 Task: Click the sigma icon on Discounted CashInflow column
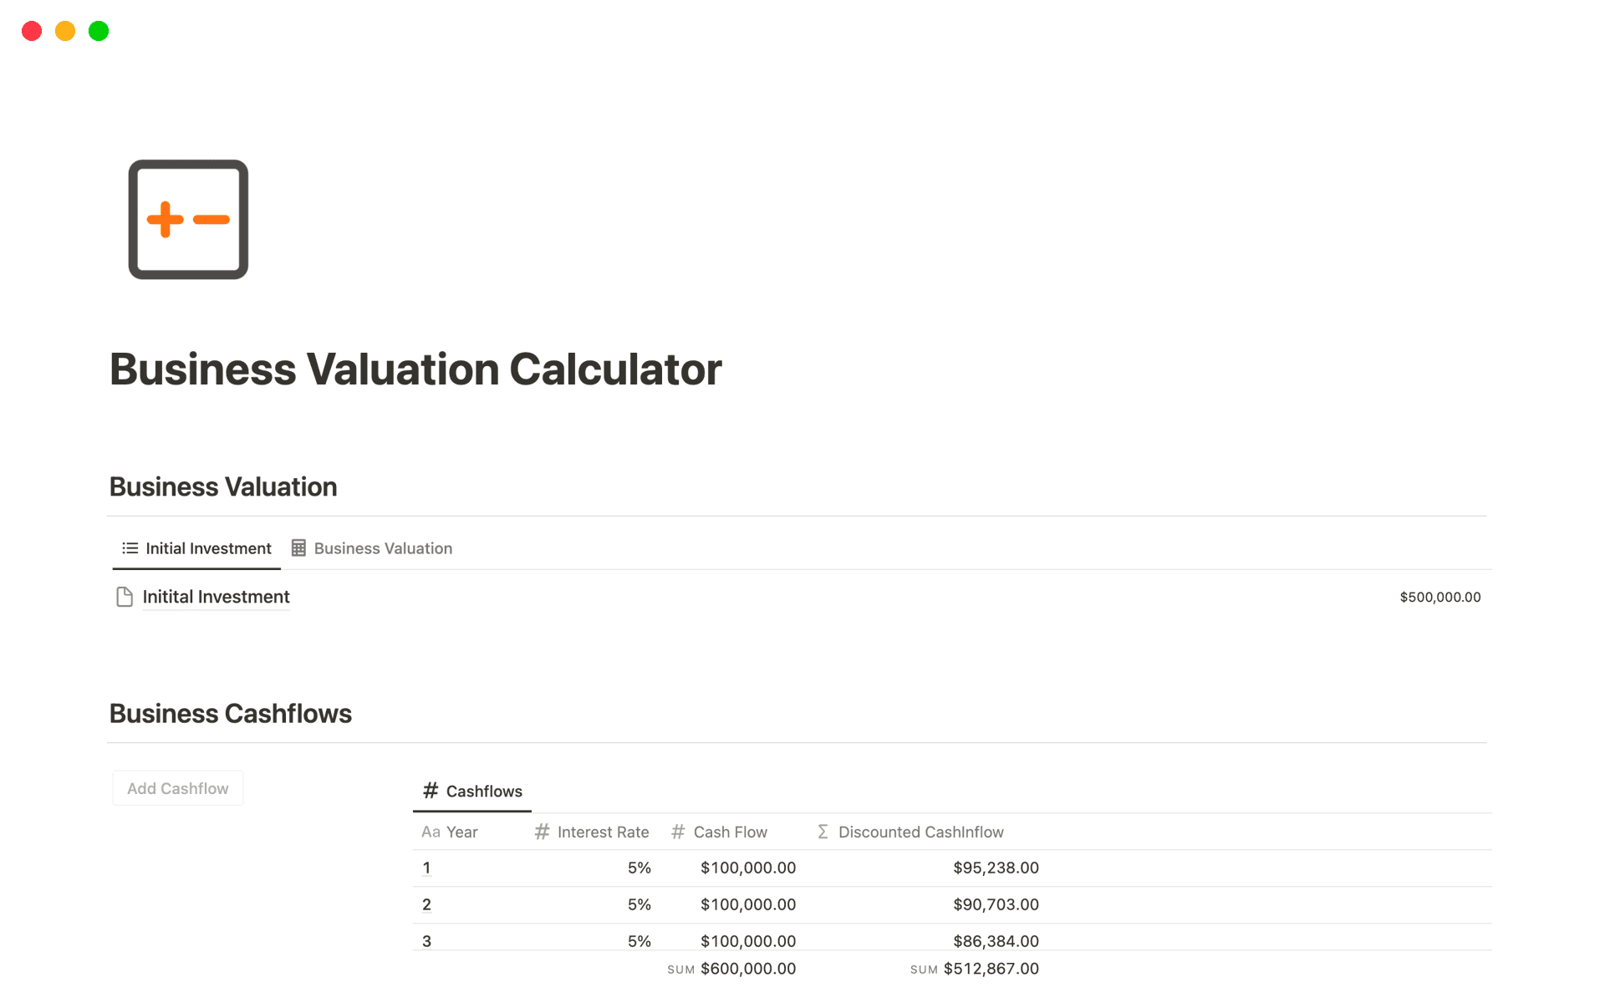coord(822,832)
